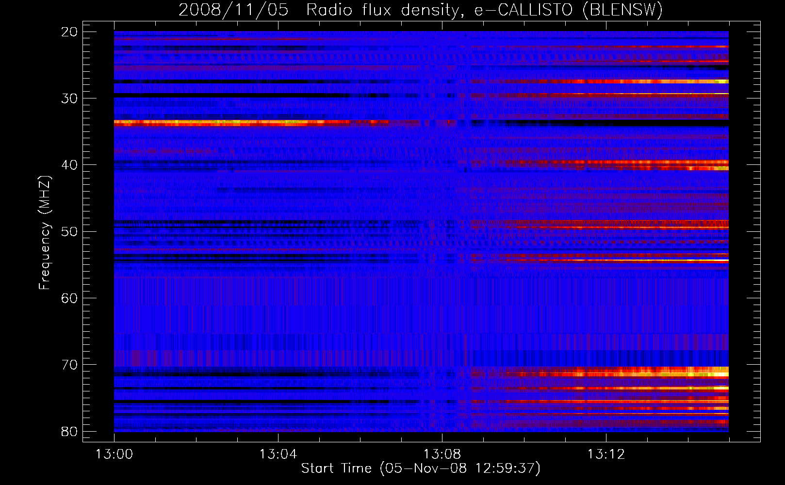Click the 80 MHz frequency tick label

[70, 431]
